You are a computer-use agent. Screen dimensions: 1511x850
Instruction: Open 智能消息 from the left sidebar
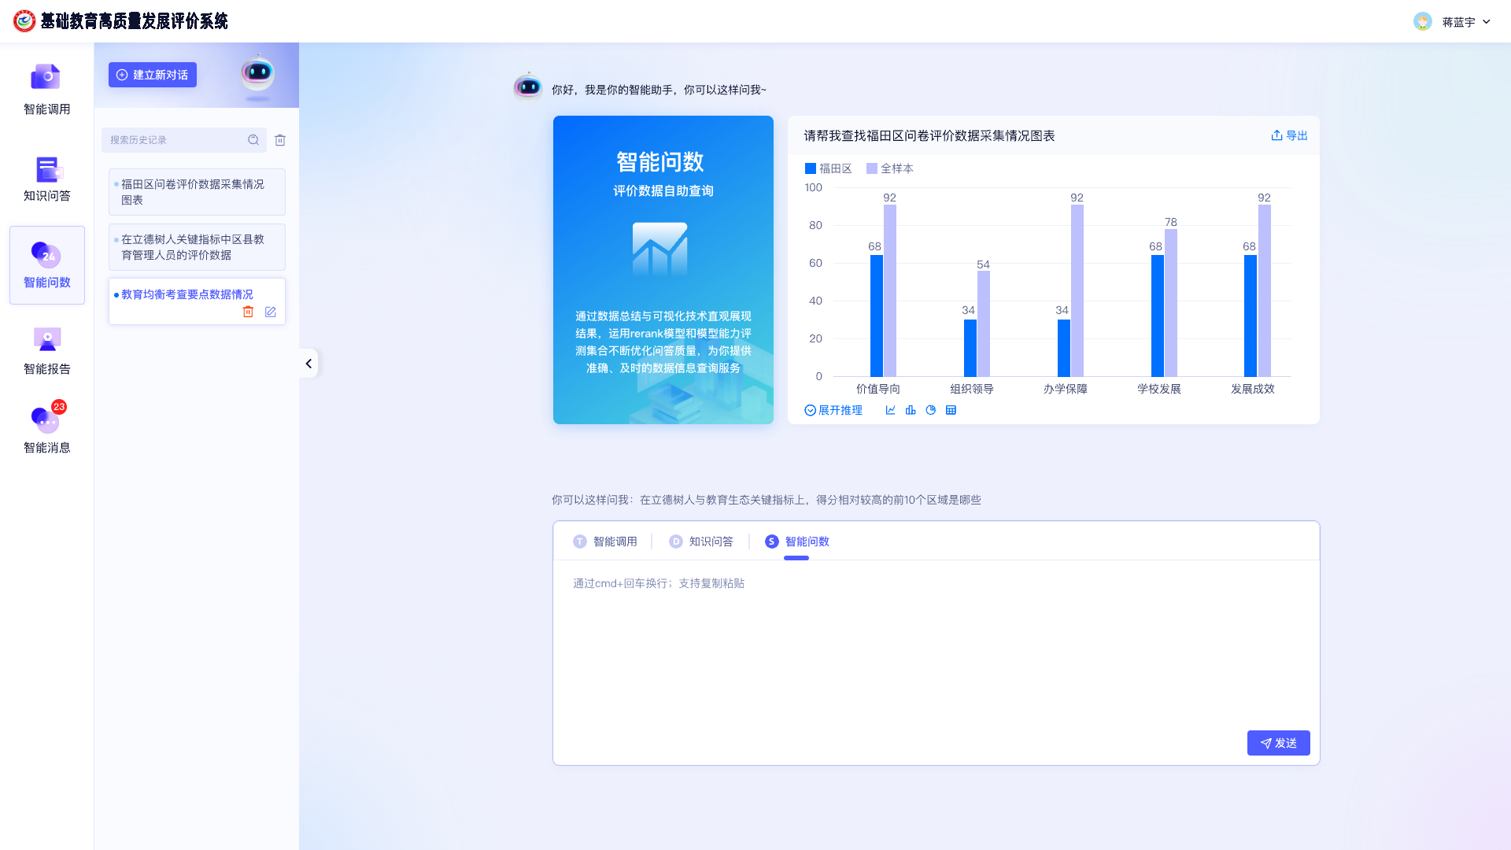[46, 427]
